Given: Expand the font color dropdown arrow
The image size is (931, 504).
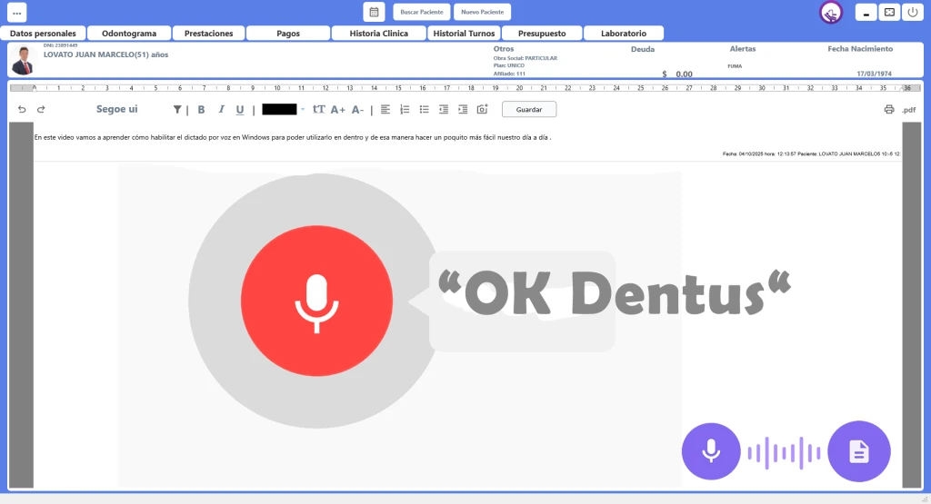Looking at the screenshot, I should (303, 110).
